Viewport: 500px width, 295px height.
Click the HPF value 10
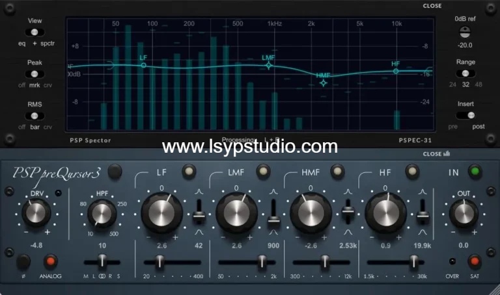tap(102, 246)
